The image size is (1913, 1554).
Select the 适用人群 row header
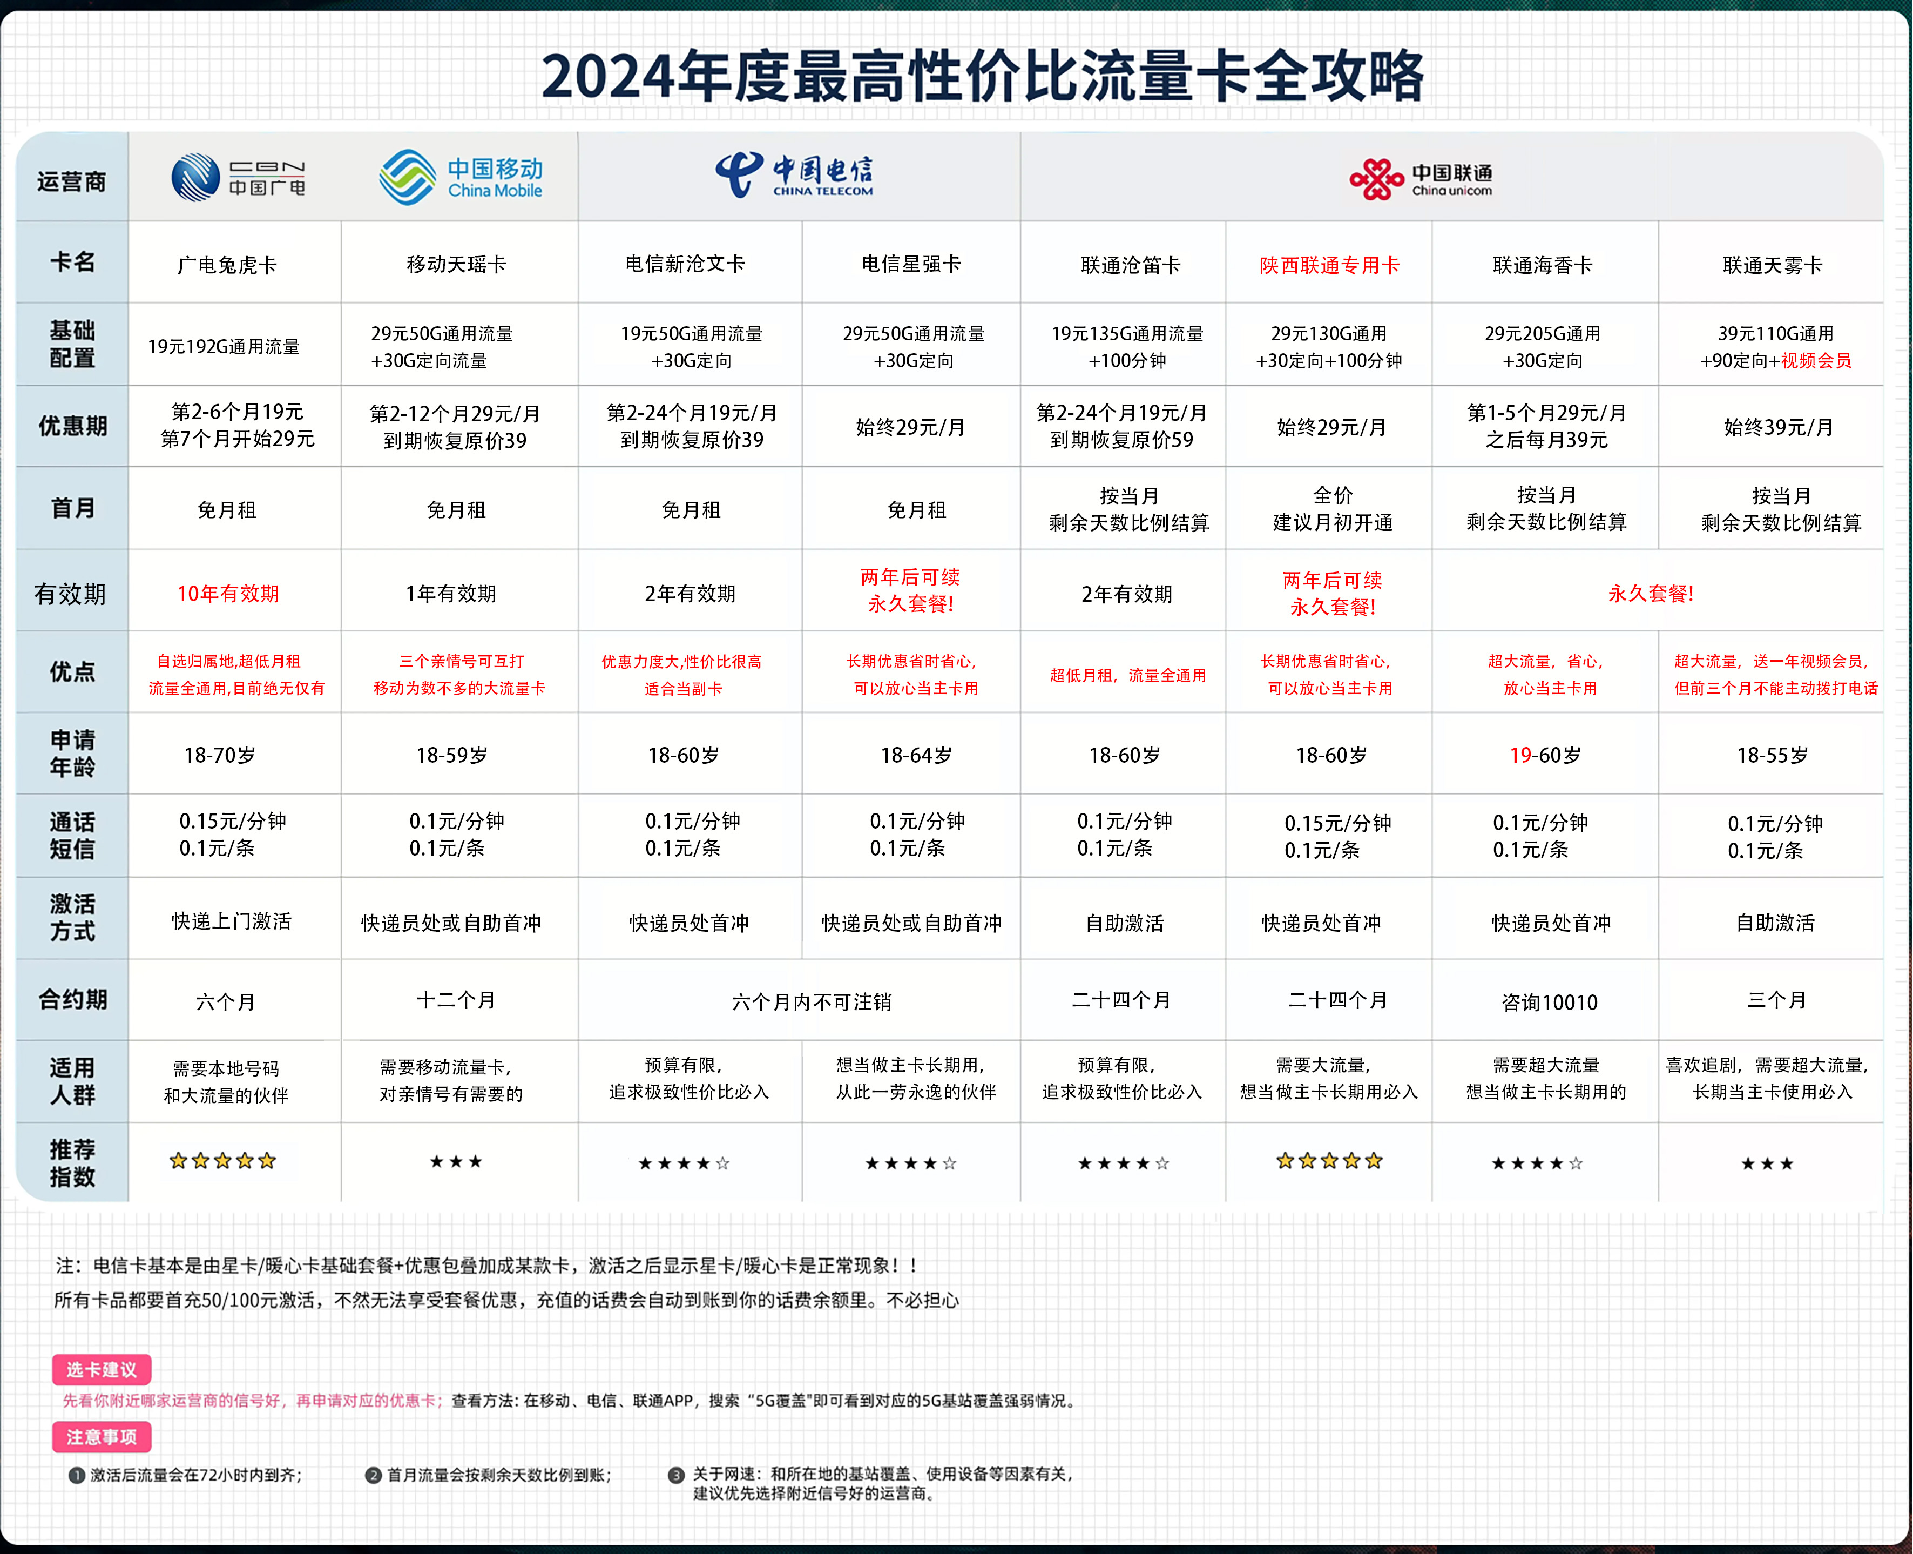point(72,1081)
